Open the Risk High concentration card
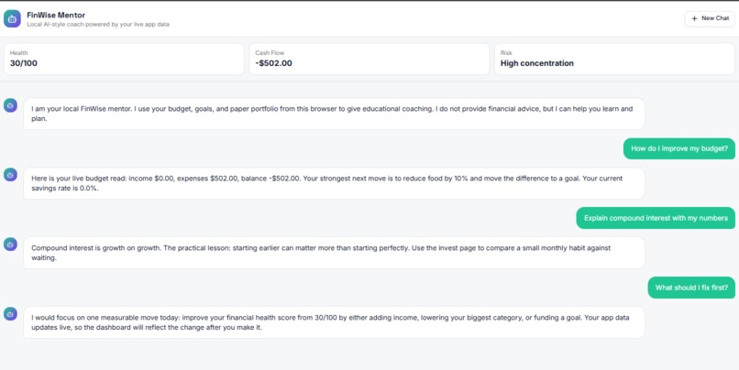Image resolution: width=739 pixels, height=370 pixels. coord(614,59)
